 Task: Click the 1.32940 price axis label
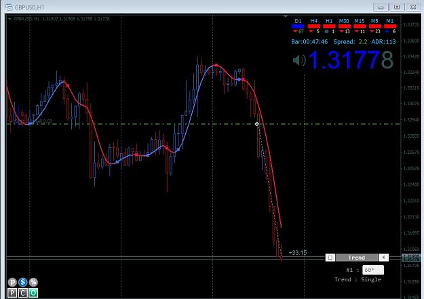tap(411, 119)
